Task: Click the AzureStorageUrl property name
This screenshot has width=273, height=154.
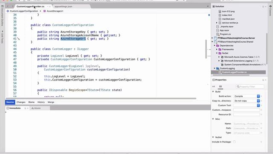Action: (73, 39)
